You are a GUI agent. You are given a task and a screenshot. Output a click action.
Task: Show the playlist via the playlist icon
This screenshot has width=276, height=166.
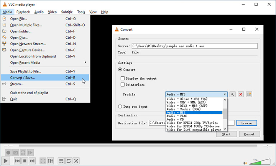(x=61, y=161)
